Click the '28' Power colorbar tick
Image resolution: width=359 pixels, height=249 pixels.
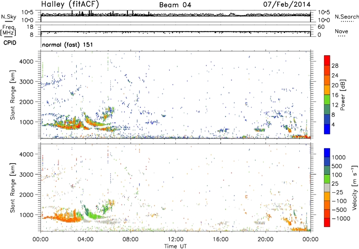coord(335,66)
